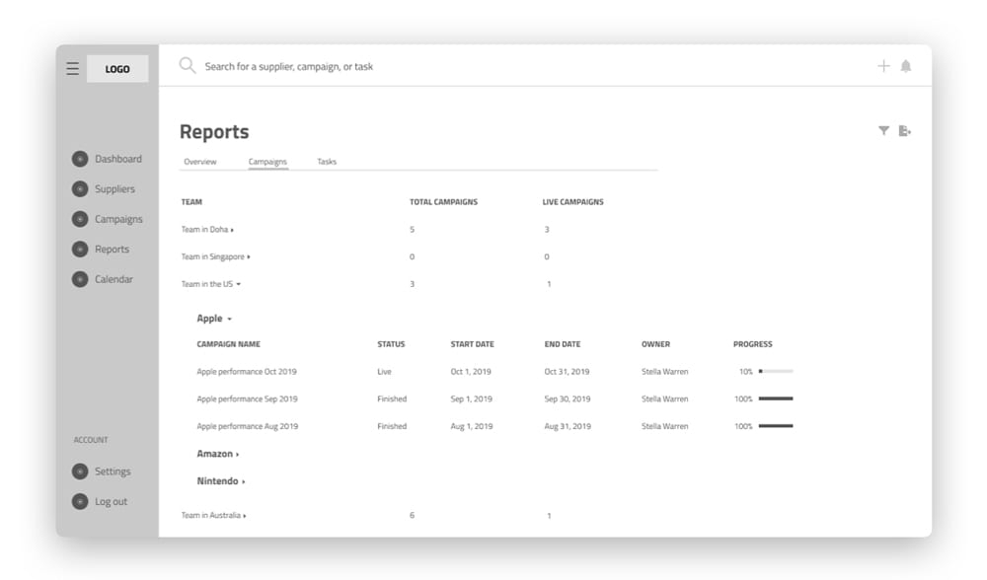
Task: Focus the supplier, campaign, or task search field
Action: pos(288,66)
